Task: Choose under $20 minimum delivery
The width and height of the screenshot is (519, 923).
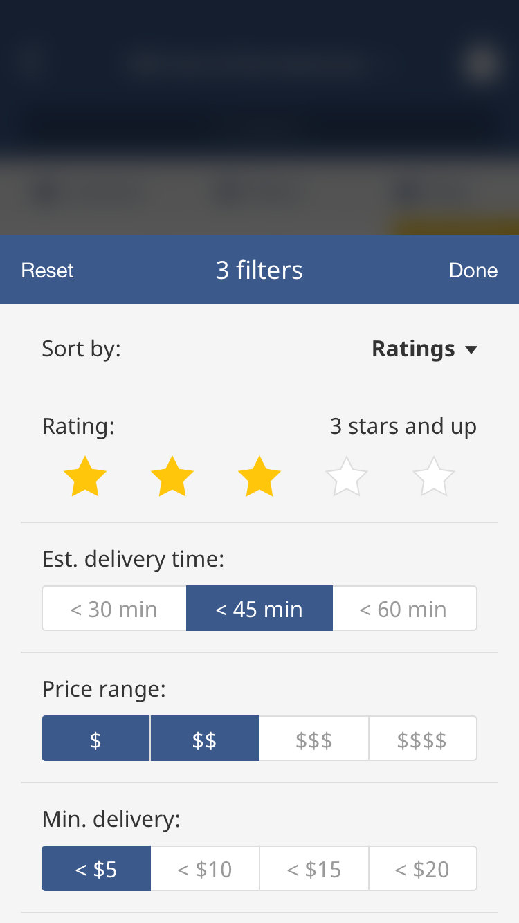Action: tap(422, 869)
